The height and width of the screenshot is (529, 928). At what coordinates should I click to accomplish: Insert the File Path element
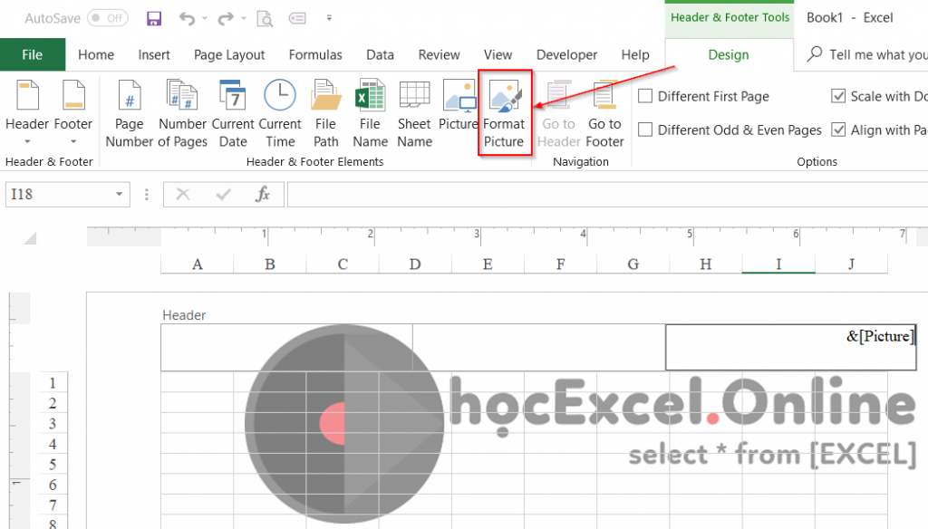(x=325, y=109)
